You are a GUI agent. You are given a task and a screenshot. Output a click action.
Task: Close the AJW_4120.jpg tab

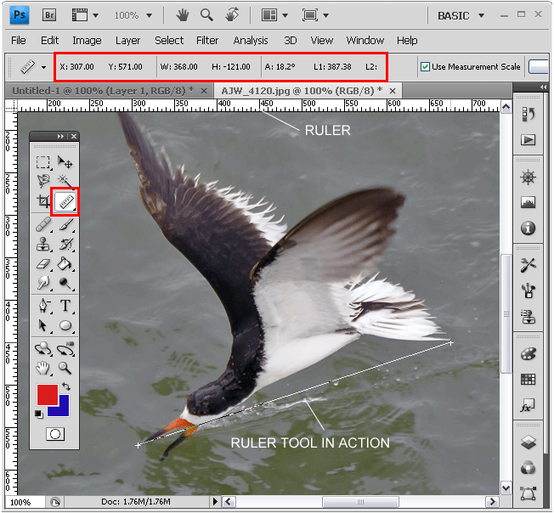(x=393, y=91)
